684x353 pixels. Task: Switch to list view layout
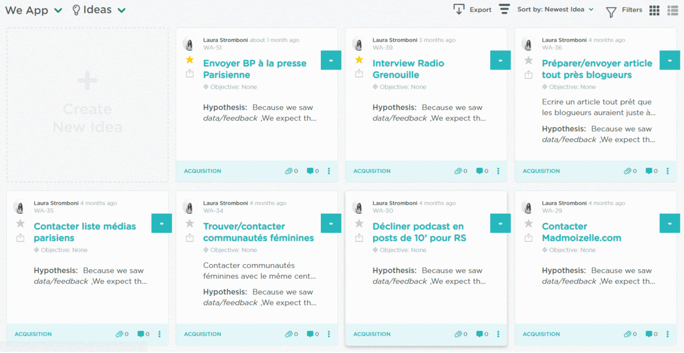[673, 10]
